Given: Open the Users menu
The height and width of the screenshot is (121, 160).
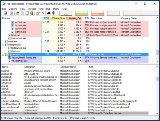Looking at the screenshot, I should click(56, 9).
